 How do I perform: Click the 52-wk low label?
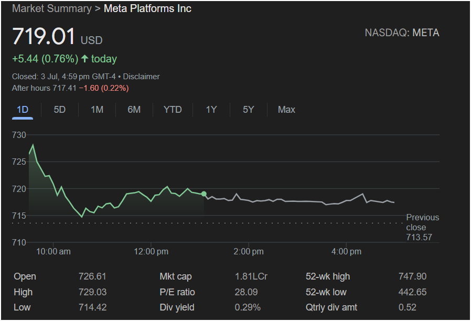pos(326,292)
